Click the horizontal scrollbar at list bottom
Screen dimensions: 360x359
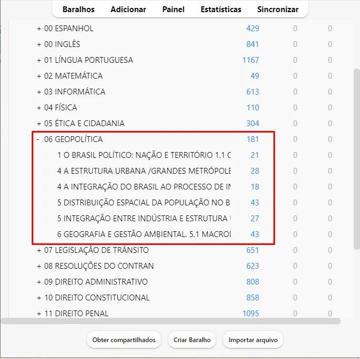click(x=170, y=321)
